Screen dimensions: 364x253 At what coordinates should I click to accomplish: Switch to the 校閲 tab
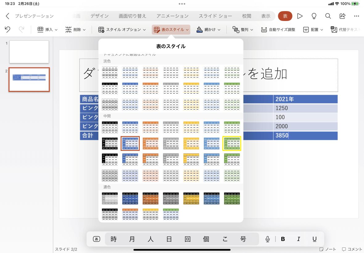pyautogui.click(x=246, y=16)
